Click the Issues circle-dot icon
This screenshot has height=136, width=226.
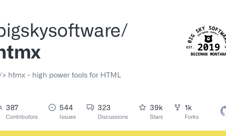[x=52, y=108]
